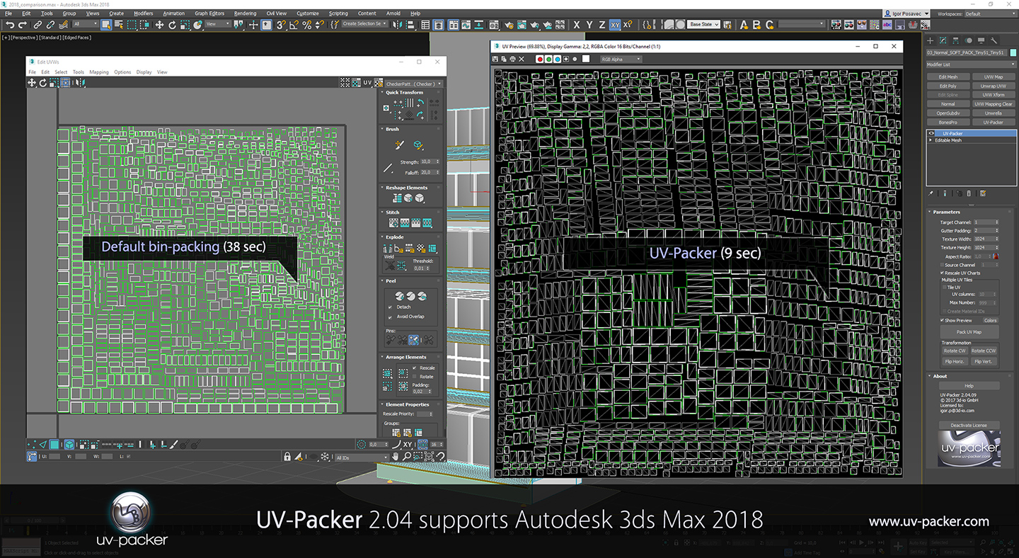Viewport: 1019px width, 558px height.
Task: Open the Mapping menu in Edit UVWs
Action: [99, 72]
